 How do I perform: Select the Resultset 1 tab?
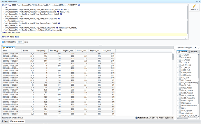click(9, 47)
